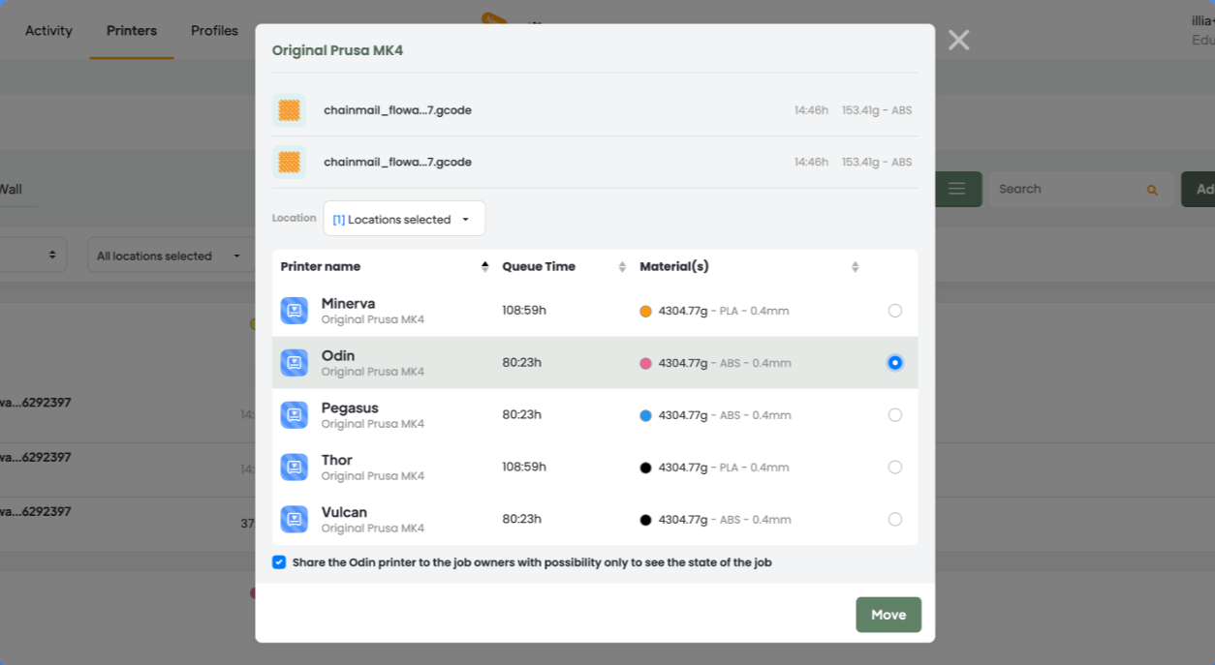This screenshot has width=1215, height=665.
Task: Click Thor printer icon
Action: click(x=295, y=468)
